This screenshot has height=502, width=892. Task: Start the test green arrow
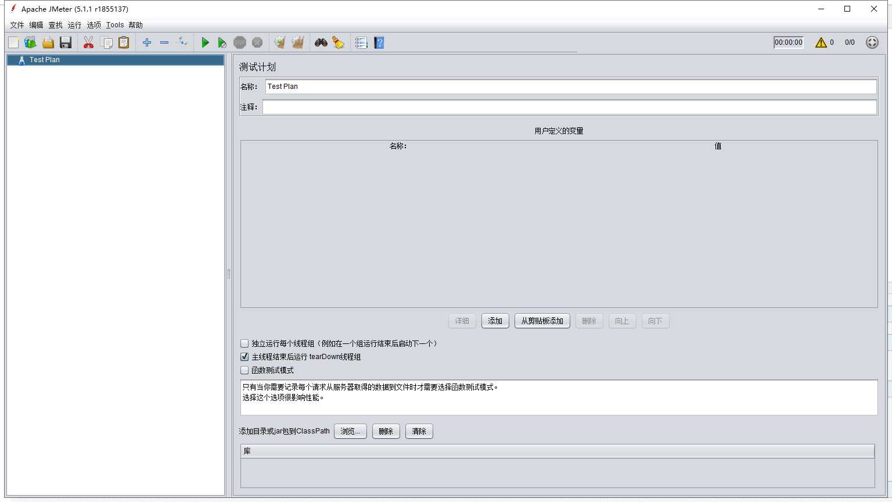pyautogui.click(x=205, y=42)
